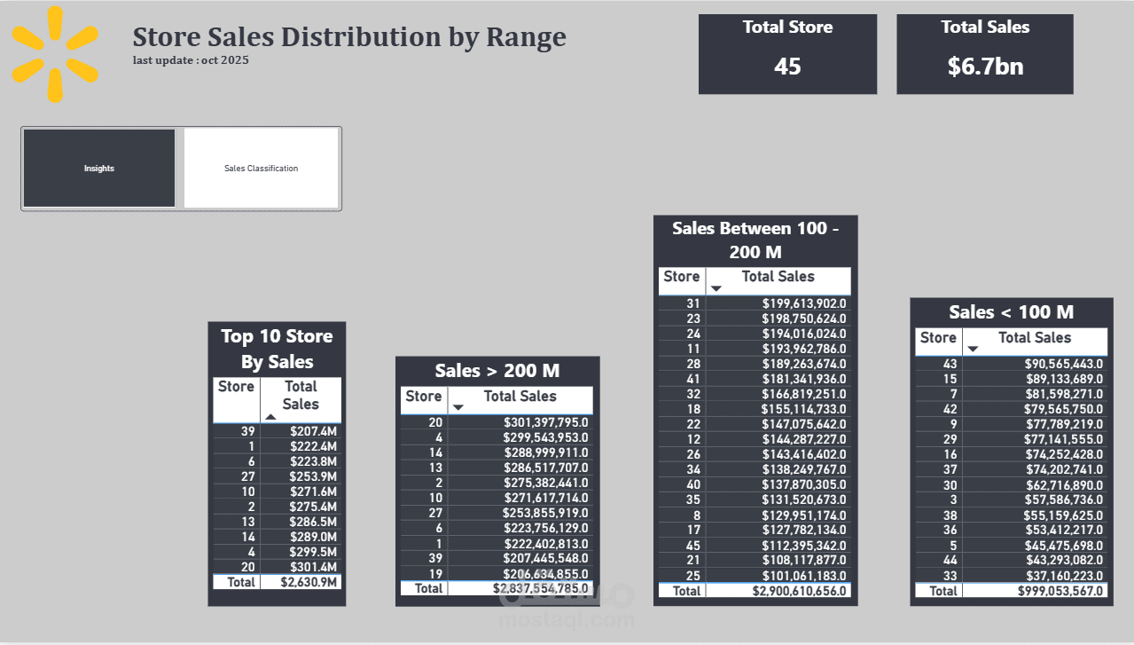
Task: Click the $2,630.9M total in Top 10 table
Action: pyautogui.click(x=310, y=583)
